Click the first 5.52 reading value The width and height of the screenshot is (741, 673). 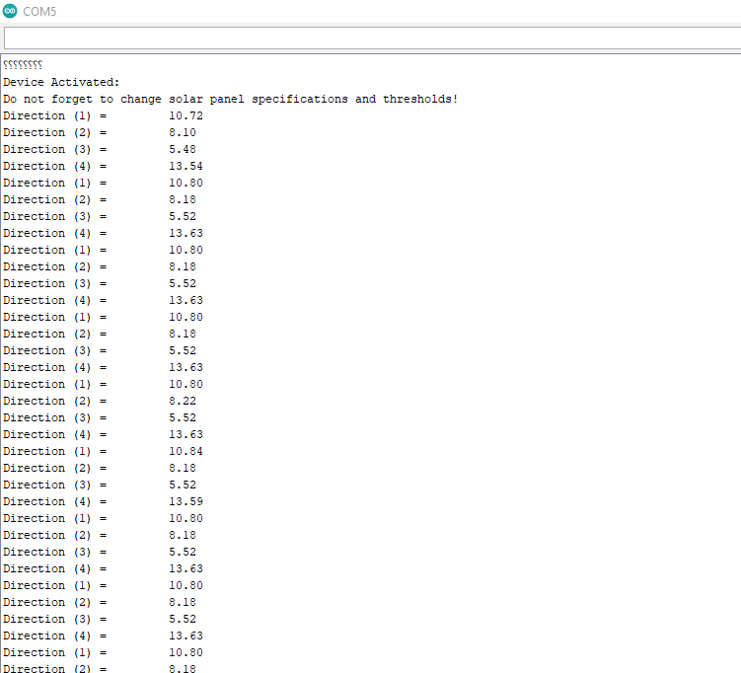pos(183,217)
